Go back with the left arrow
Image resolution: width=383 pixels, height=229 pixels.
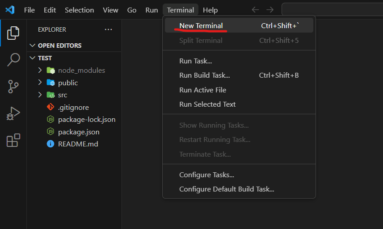tap(255, 10)
